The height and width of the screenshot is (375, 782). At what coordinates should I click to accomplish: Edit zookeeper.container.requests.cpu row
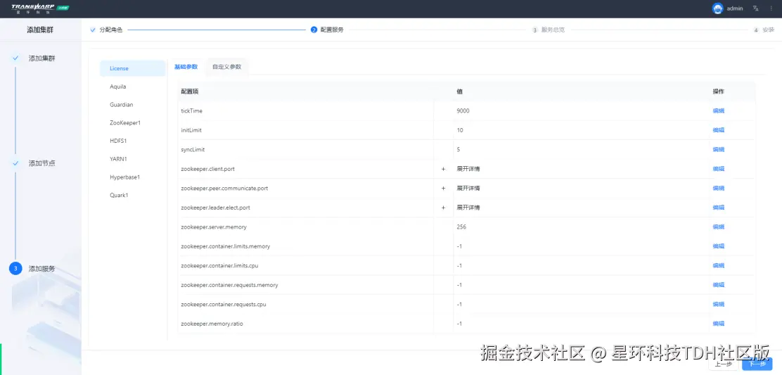718,304
